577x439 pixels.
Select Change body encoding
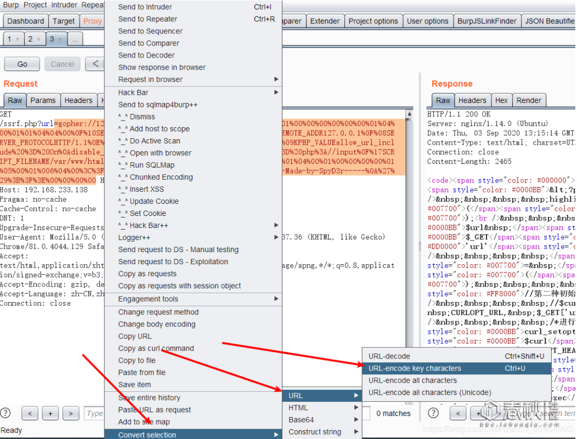[193, 324]
